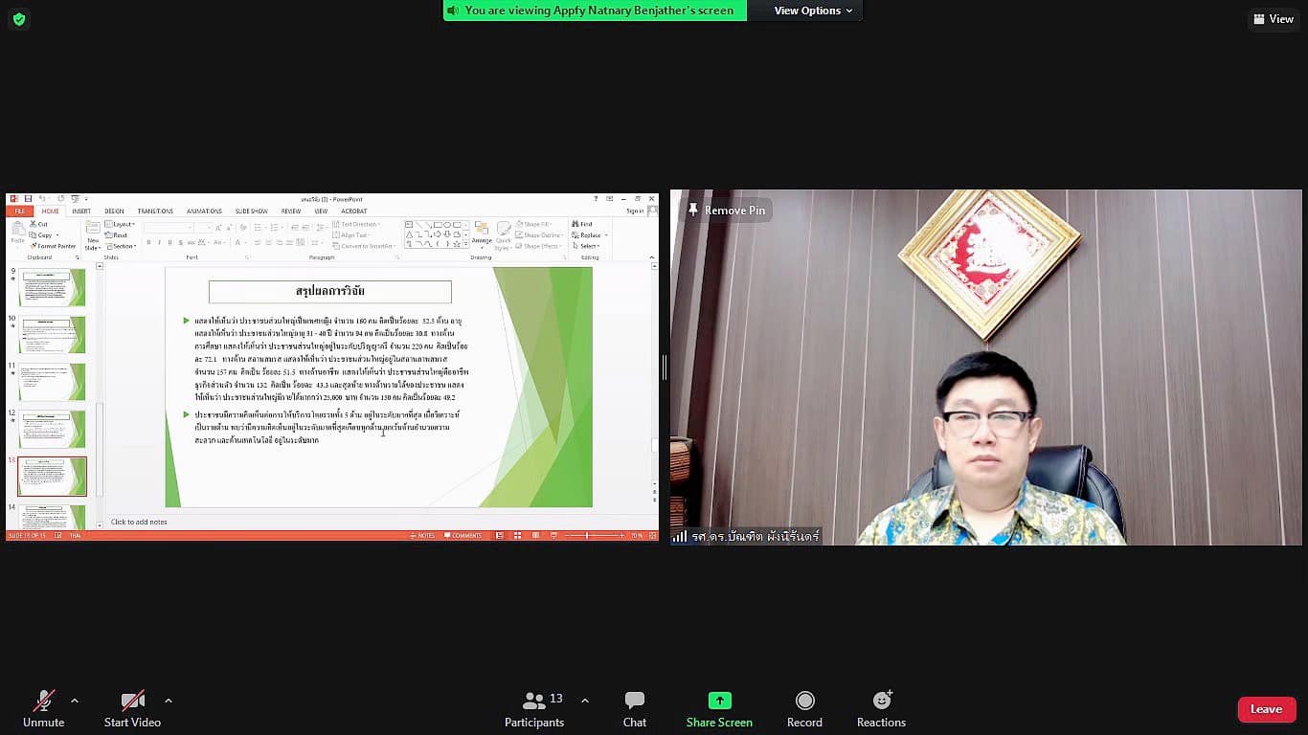Click the red Leave button
Viewport: 1308px width, 735px height.
click(1266, 709)
